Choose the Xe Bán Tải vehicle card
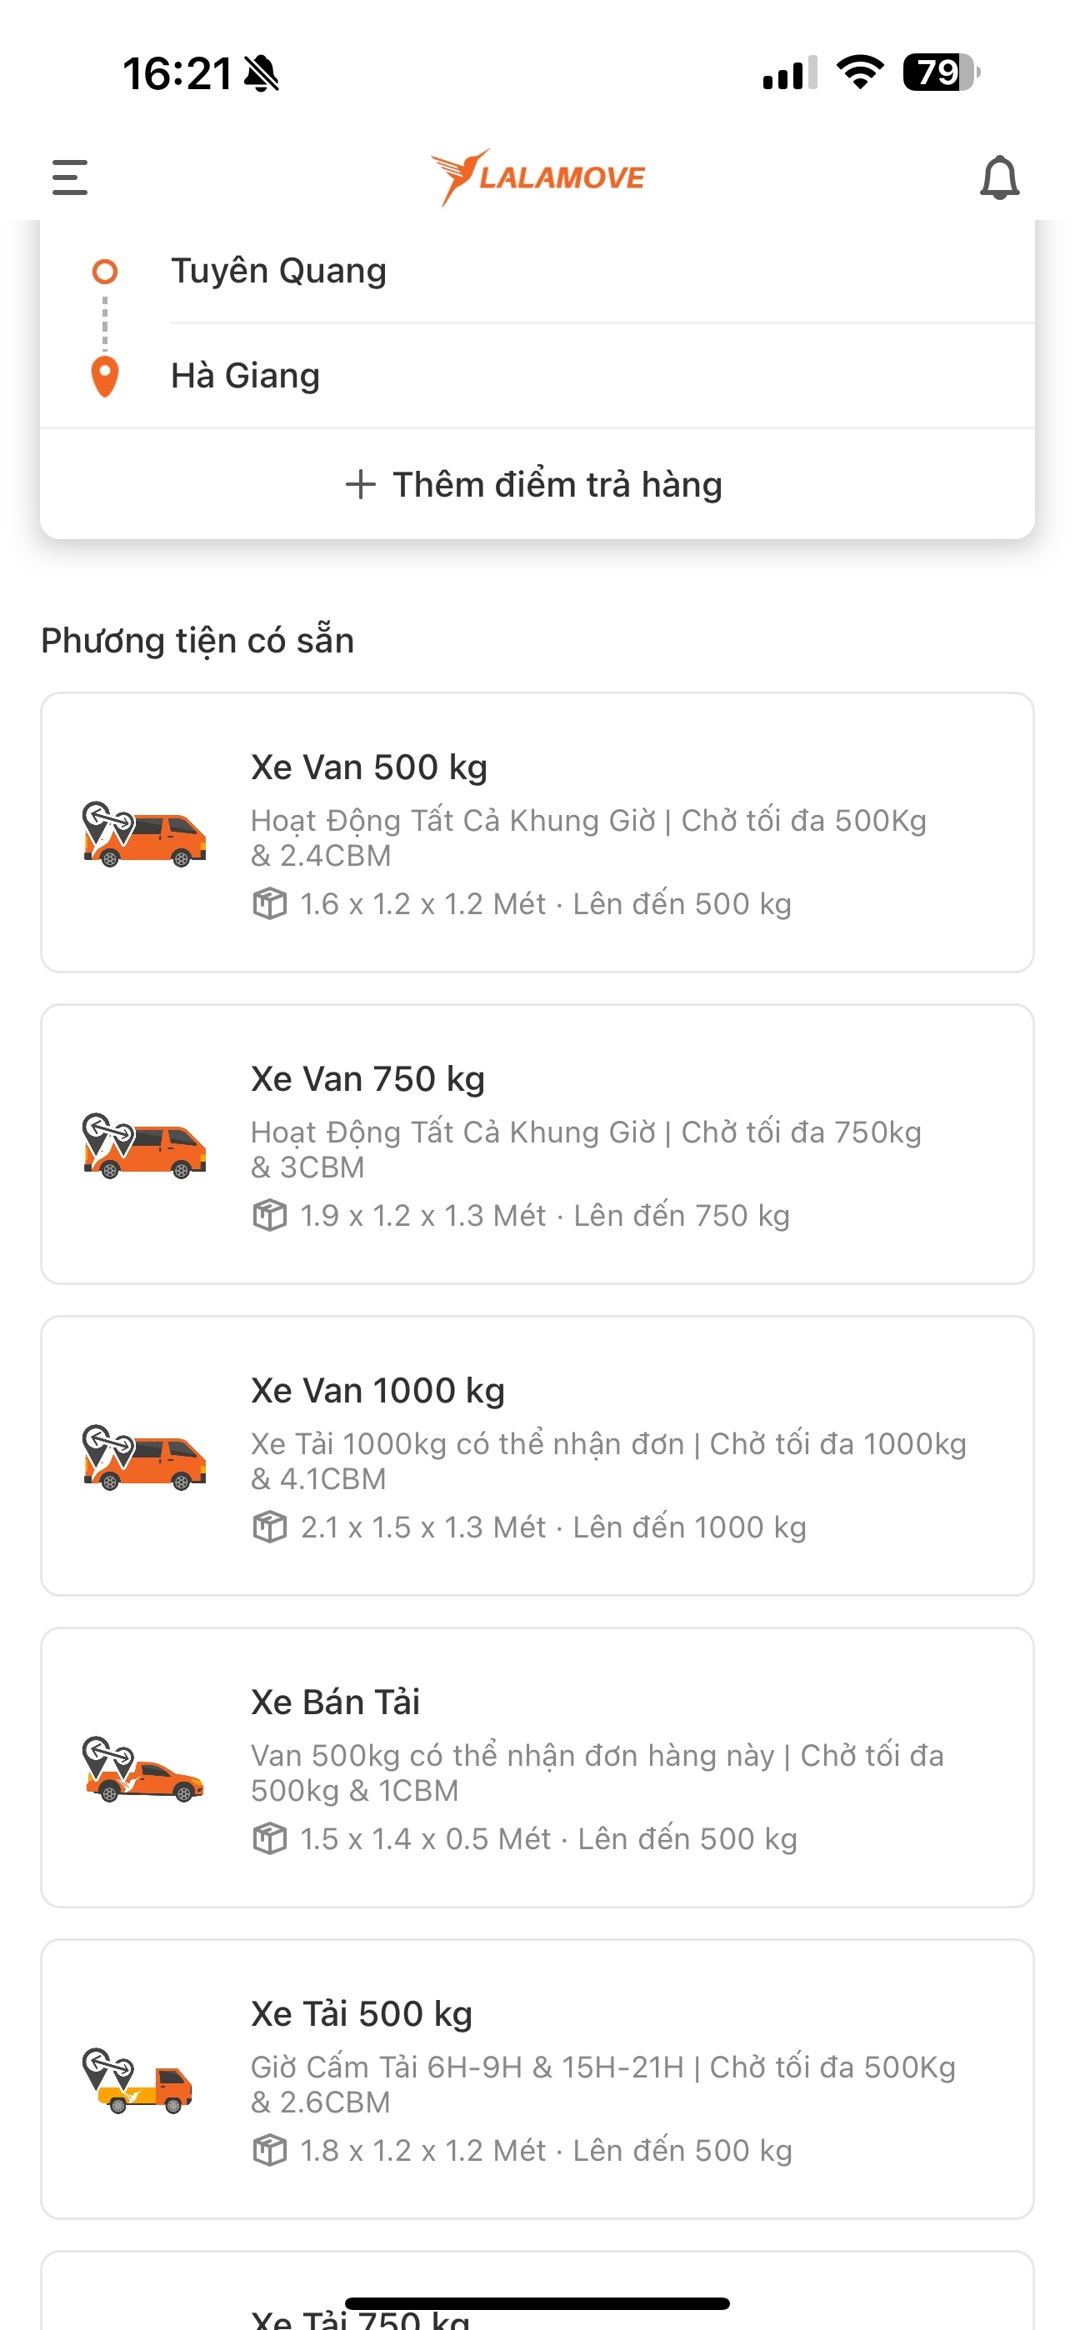Screen dimensions: 1075x2330 pos(537,1767)
